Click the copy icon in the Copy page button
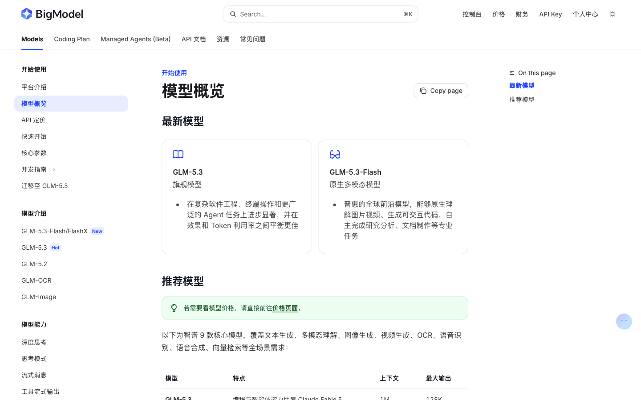641x400 pixels. point(423,91)
